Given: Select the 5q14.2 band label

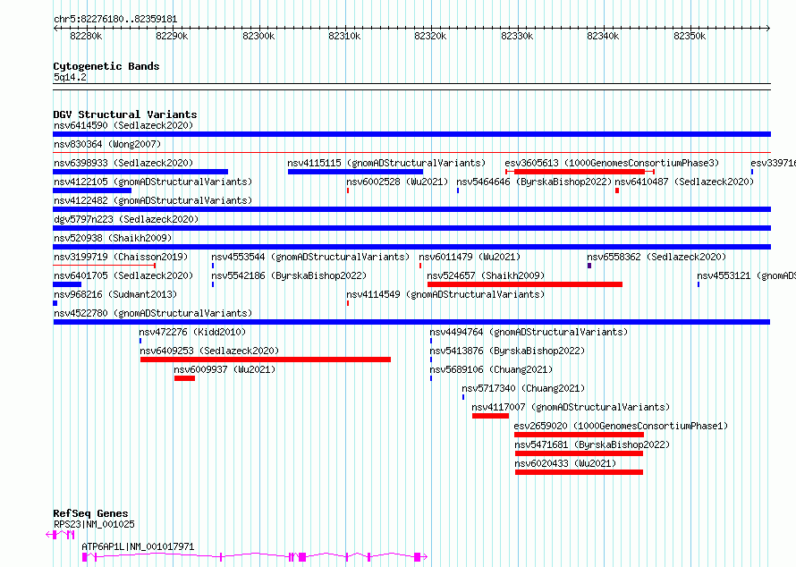Looking at the screenshot, I should pos(70,77).
